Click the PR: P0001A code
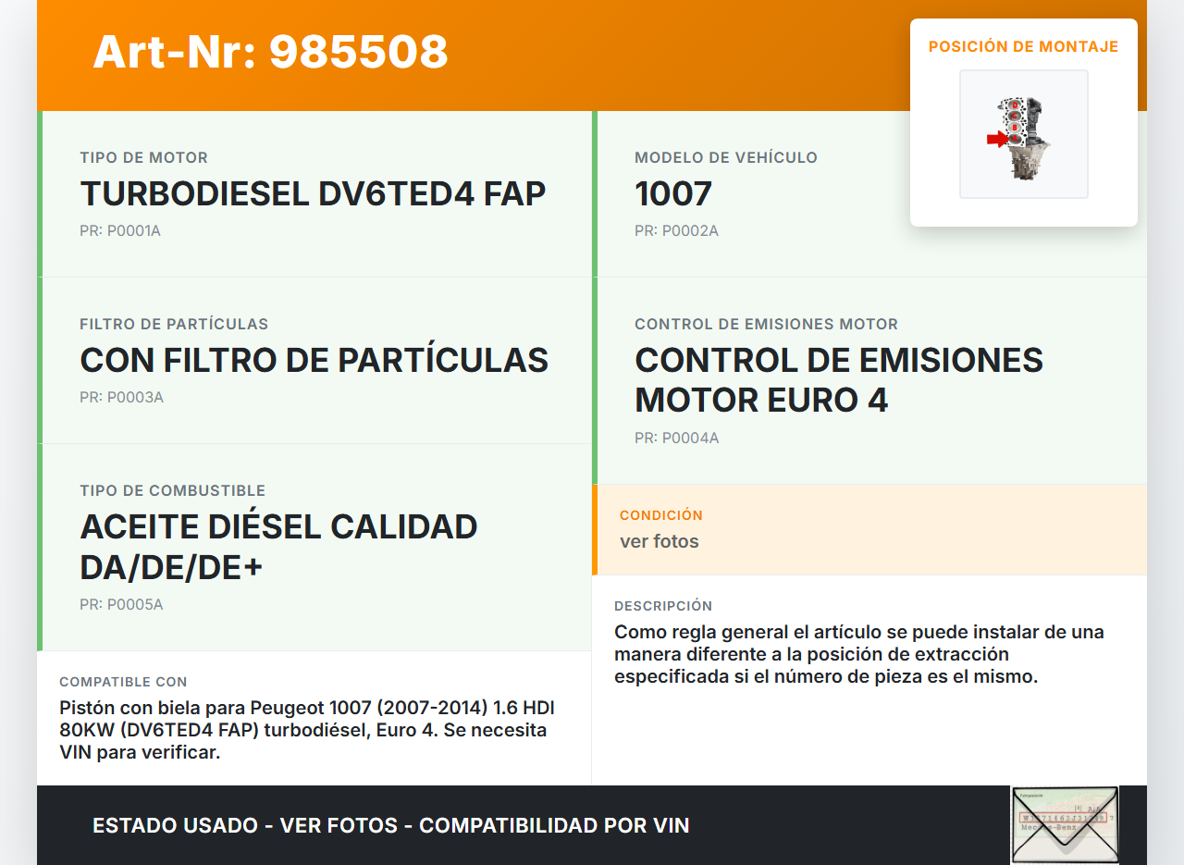 click(x=120, y=231)
